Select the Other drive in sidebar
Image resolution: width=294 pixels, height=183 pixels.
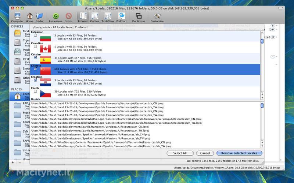pyautogui.click(x=20, y=80)
